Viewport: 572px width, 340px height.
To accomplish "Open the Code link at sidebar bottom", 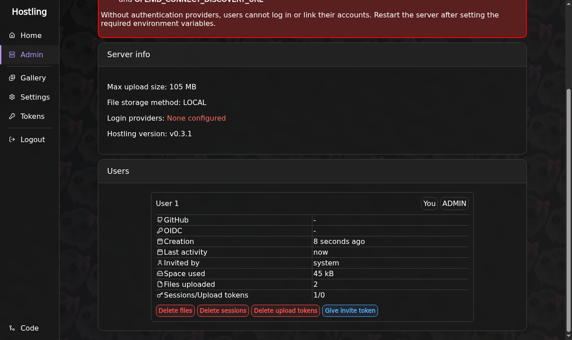I will pos(29,328).
